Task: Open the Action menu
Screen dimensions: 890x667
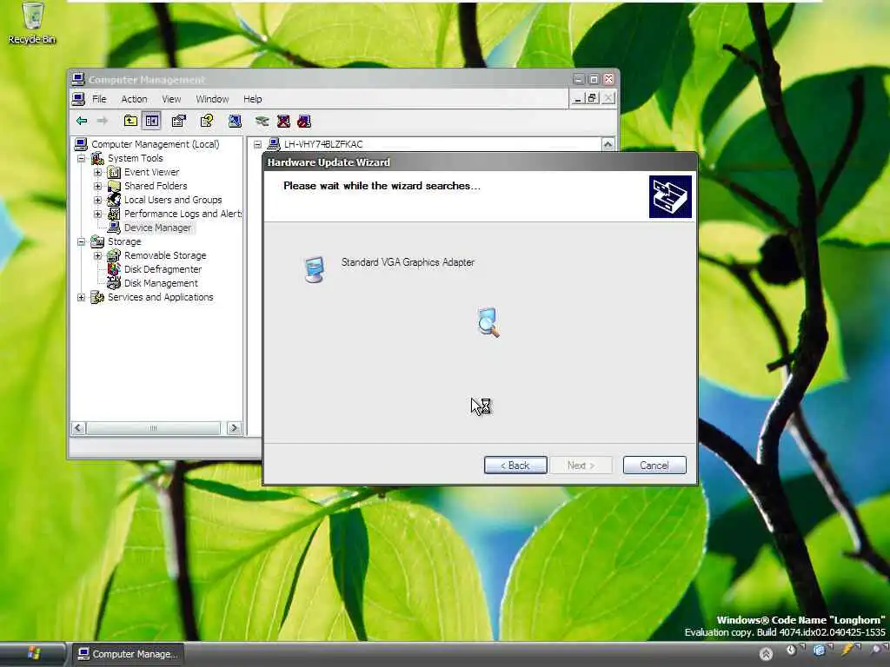Action: click(134, 99)
